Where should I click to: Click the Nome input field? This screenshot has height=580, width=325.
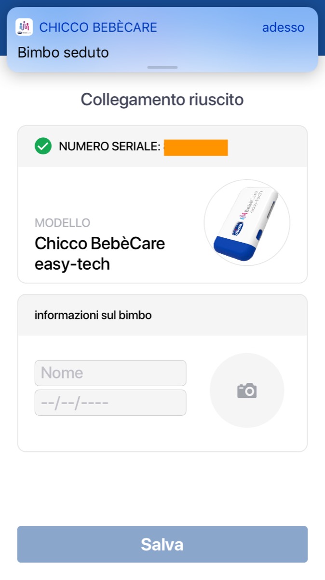click(110, 373)
